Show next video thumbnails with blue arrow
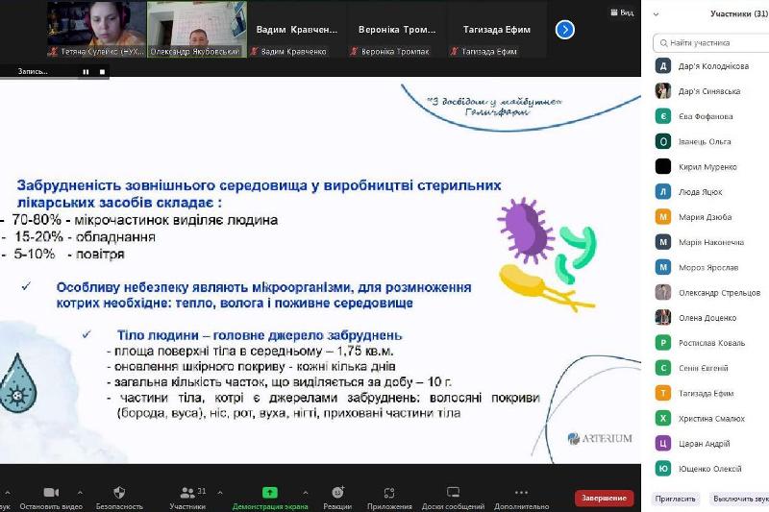The width and height of the screenshot is (769, 512). pos(565,30)
